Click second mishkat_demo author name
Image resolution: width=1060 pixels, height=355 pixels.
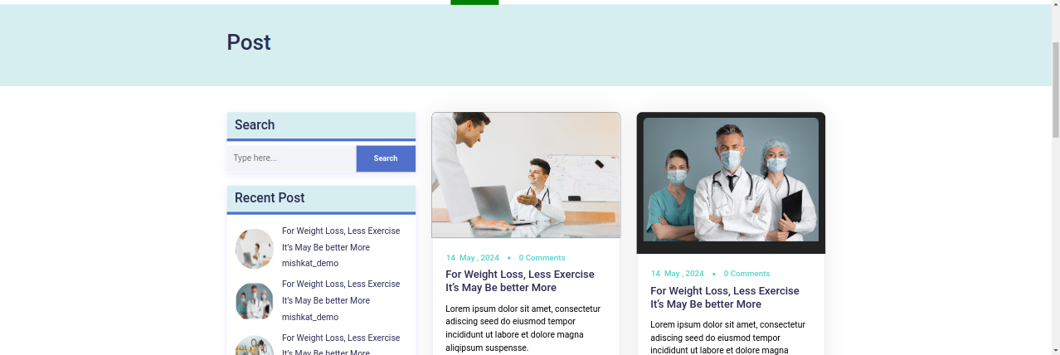point(310,317)
